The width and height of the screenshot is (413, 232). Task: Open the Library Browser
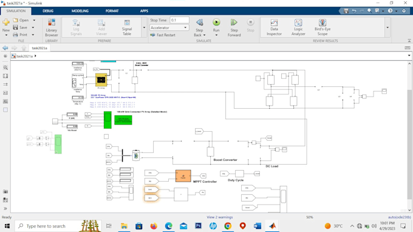(x=52, y=27)
